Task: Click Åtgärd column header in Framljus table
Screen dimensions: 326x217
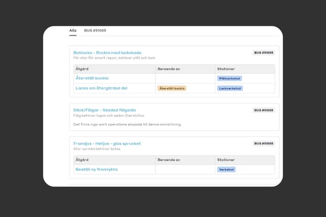Action: coord(83,160)
